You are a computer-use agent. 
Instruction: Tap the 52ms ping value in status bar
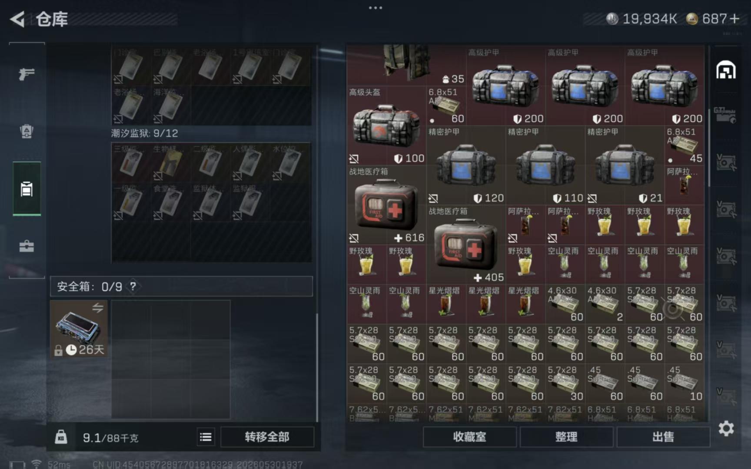click(x=59, y=465)
